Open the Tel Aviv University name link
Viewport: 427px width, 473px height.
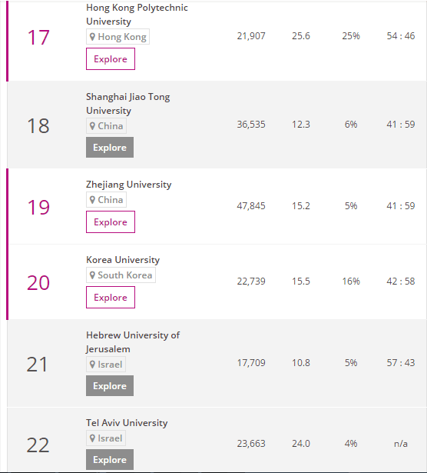click(127, 422)
